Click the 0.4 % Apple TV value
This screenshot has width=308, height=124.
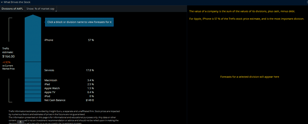tap(91, 92)
